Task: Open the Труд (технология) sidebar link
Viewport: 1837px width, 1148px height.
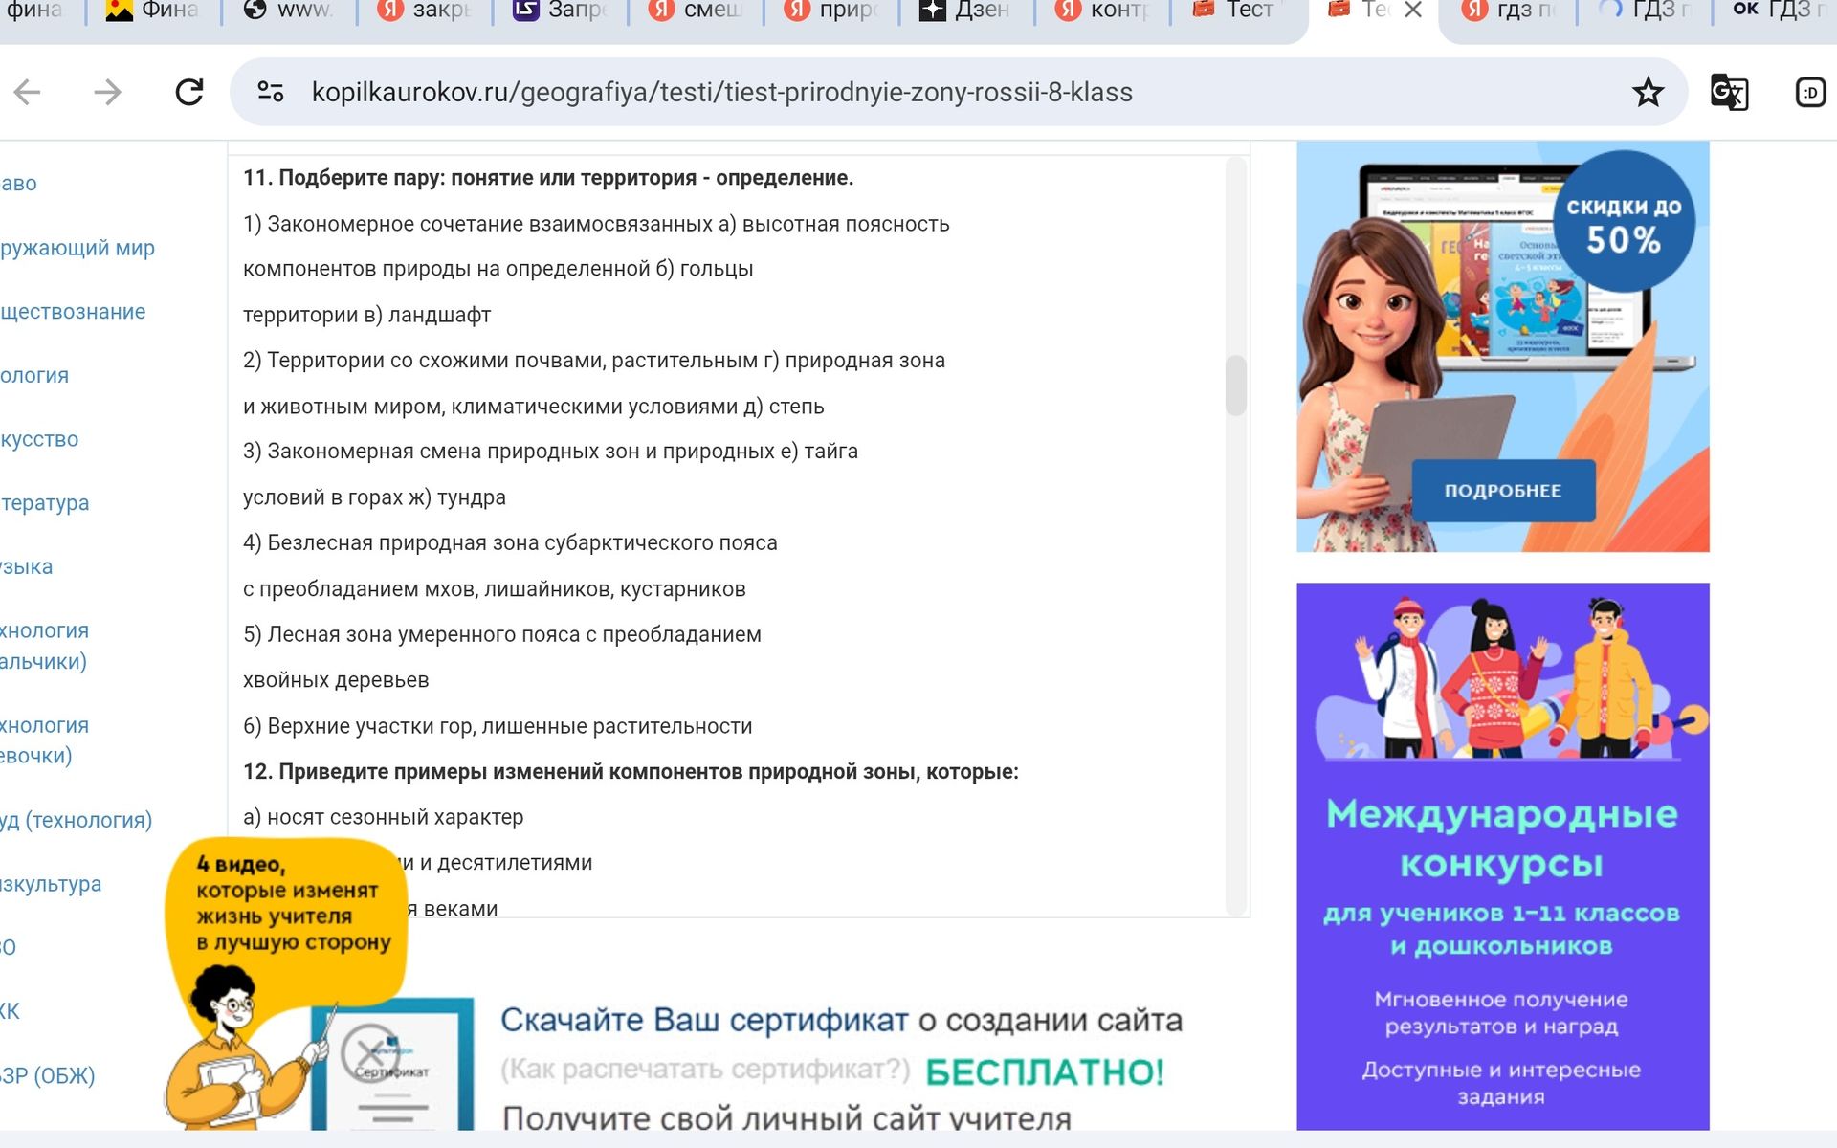Action: 77,820
